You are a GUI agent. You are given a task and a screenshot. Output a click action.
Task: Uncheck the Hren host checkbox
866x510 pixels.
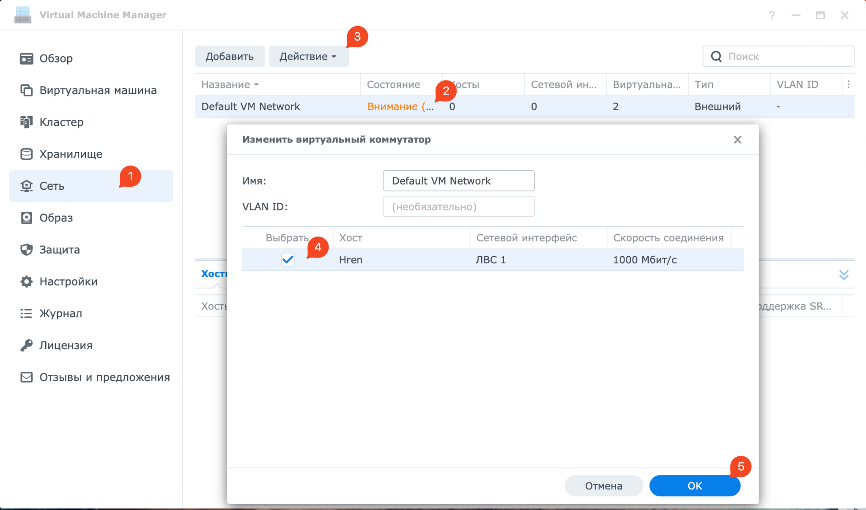288,259
